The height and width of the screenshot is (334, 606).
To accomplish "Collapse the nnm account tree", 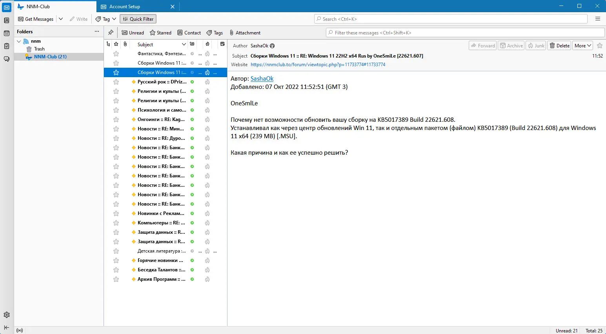I will 19,41.
